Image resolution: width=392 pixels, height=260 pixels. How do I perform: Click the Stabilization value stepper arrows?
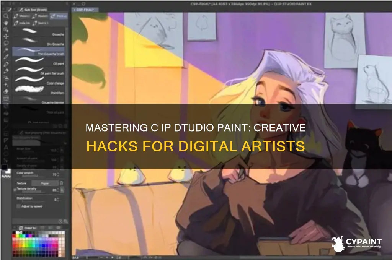tap(58, 200)
